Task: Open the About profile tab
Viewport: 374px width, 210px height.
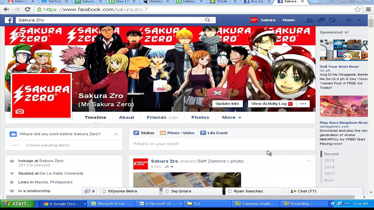Action: click(127, 117)
